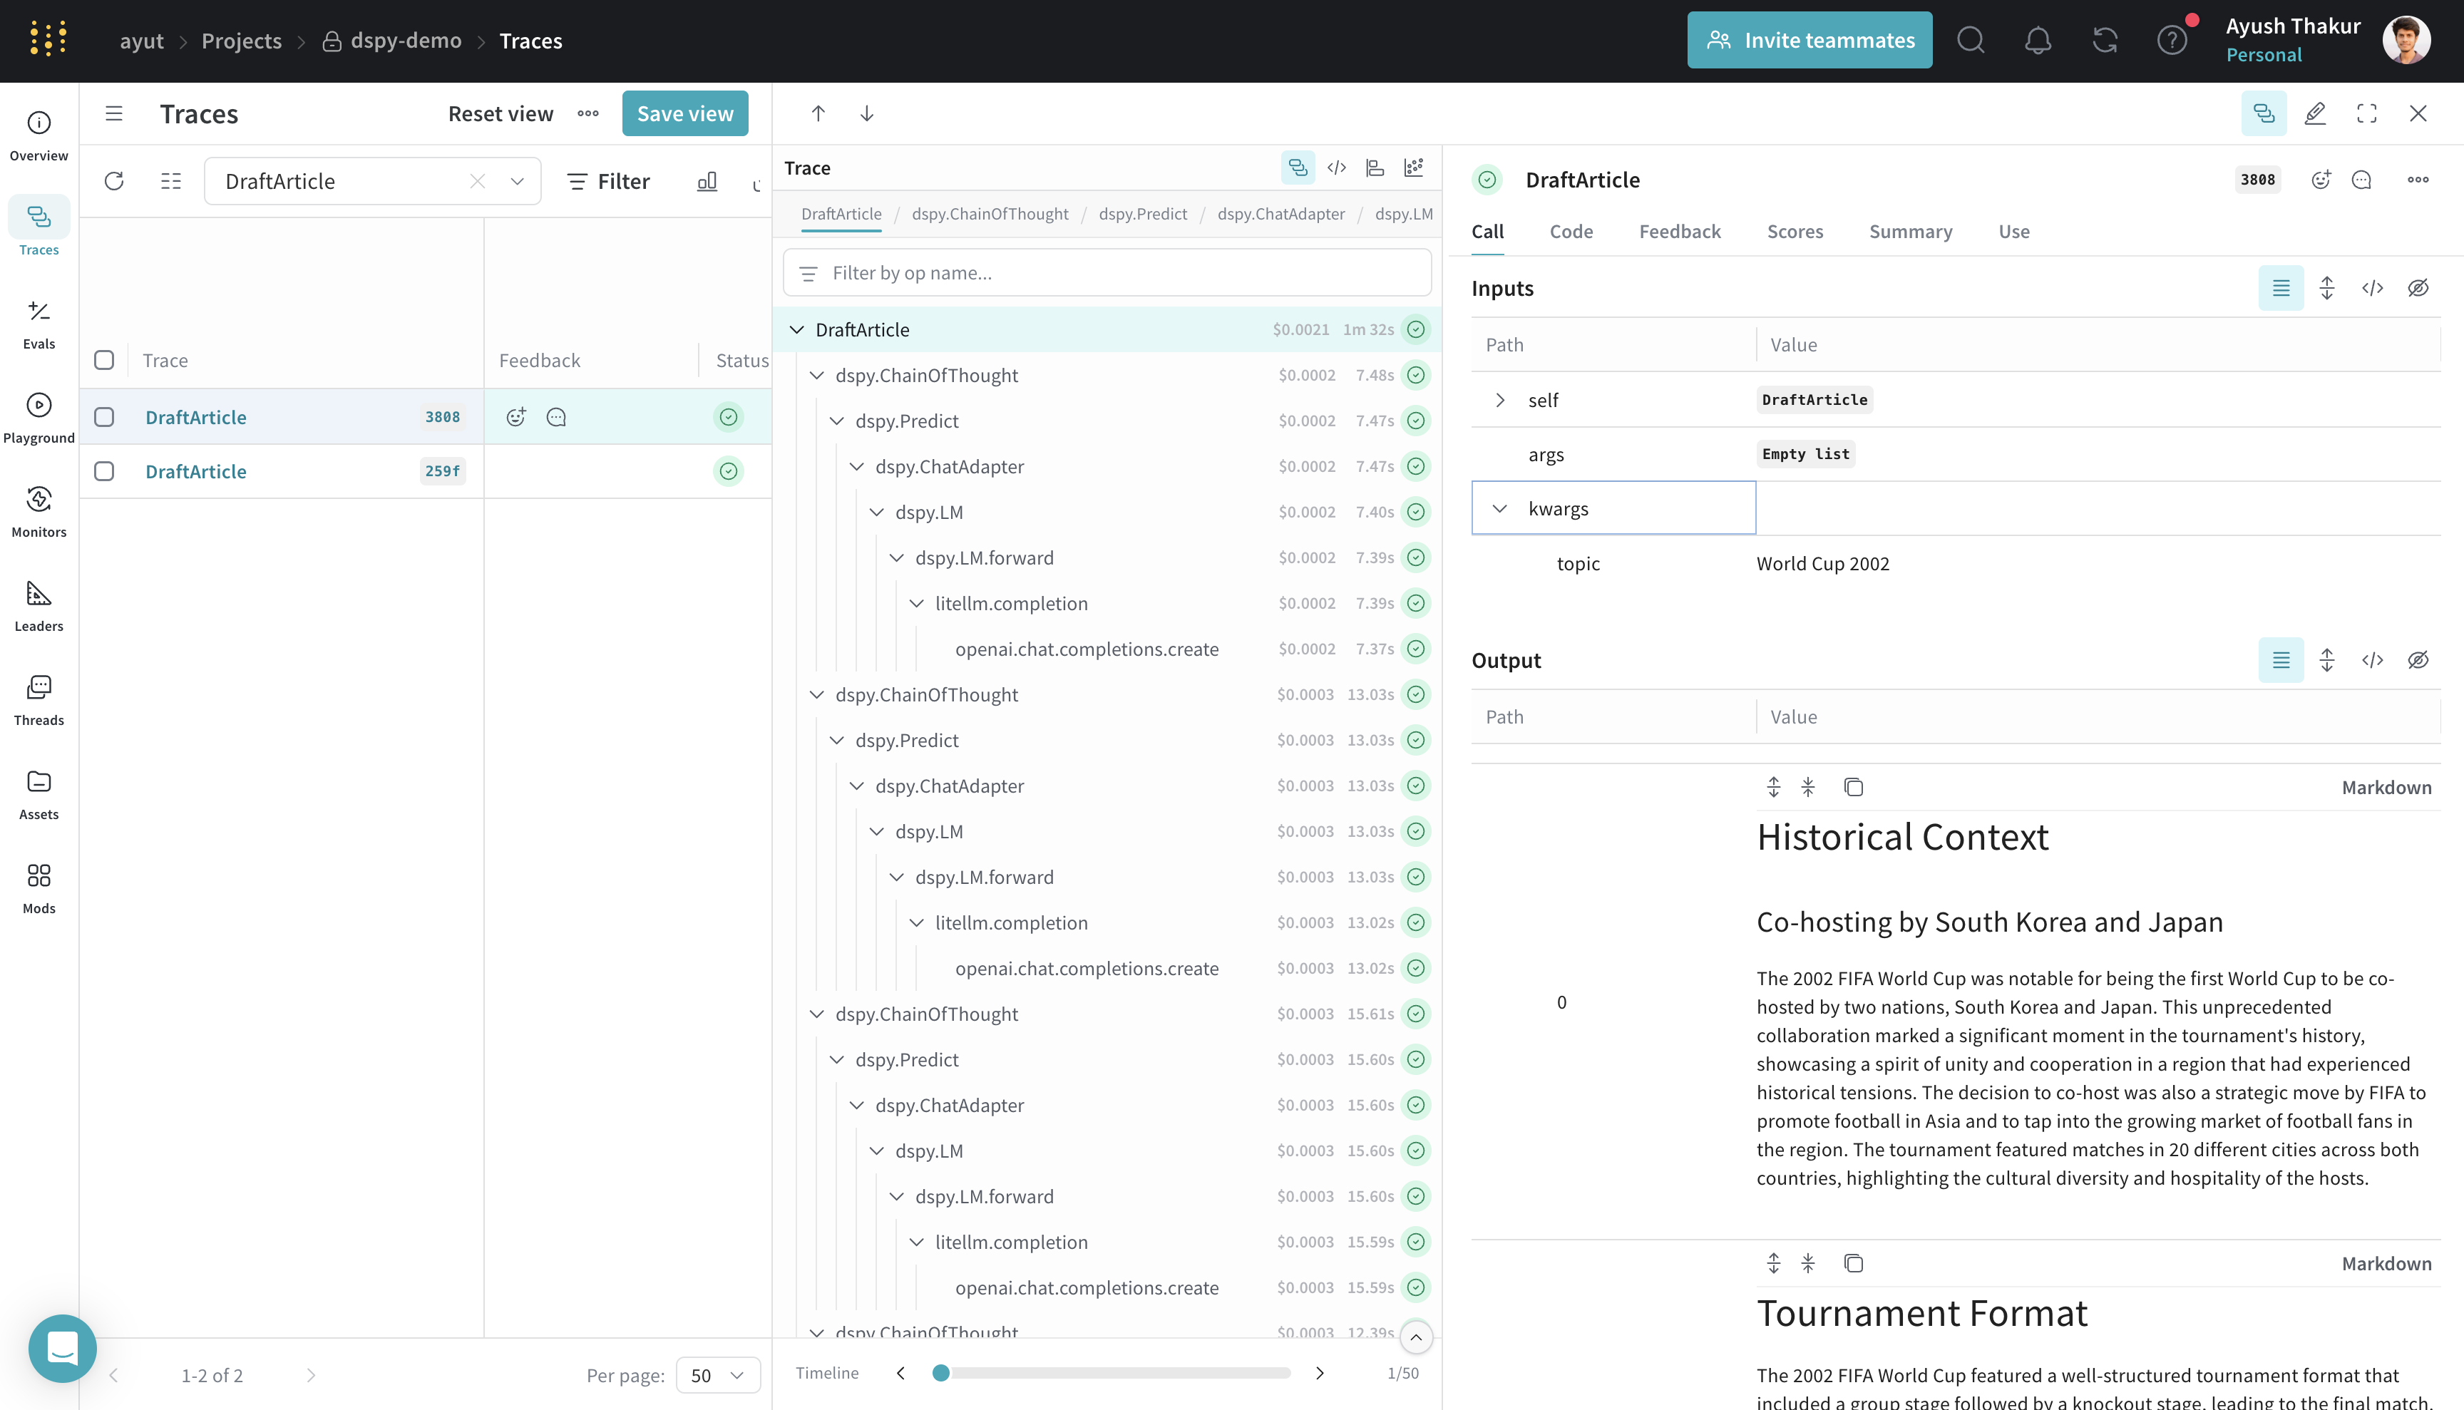Open the DraftArticle 259f trace link

click(x=195, y=472)
